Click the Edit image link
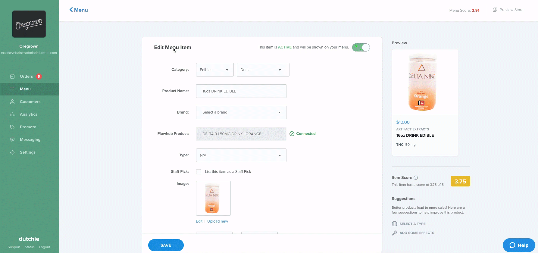538x253 pixels. point(199,221)
